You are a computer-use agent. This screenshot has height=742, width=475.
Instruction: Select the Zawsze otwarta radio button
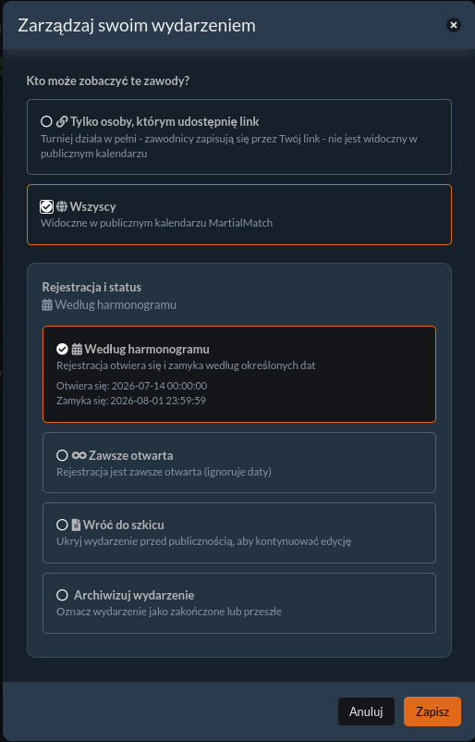tap(62, 455)
